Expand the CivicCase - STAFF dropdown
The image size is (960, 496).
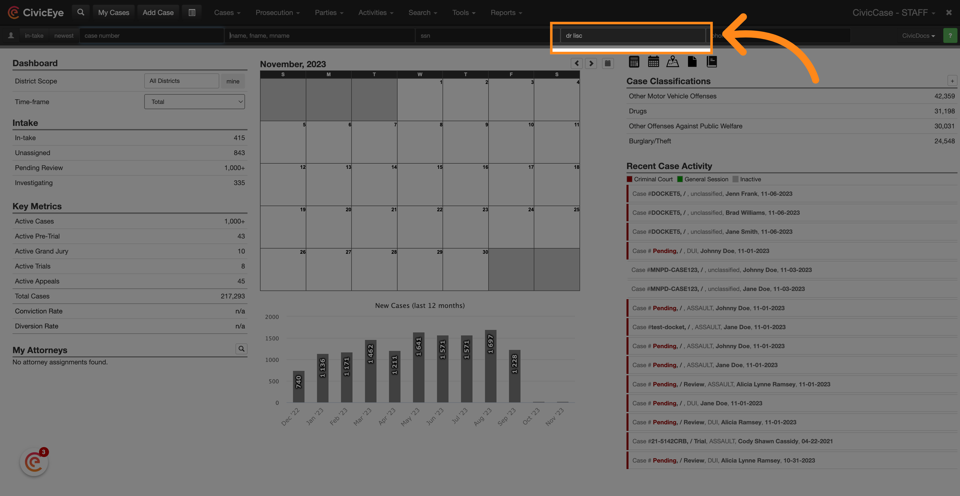coord(894,13)
